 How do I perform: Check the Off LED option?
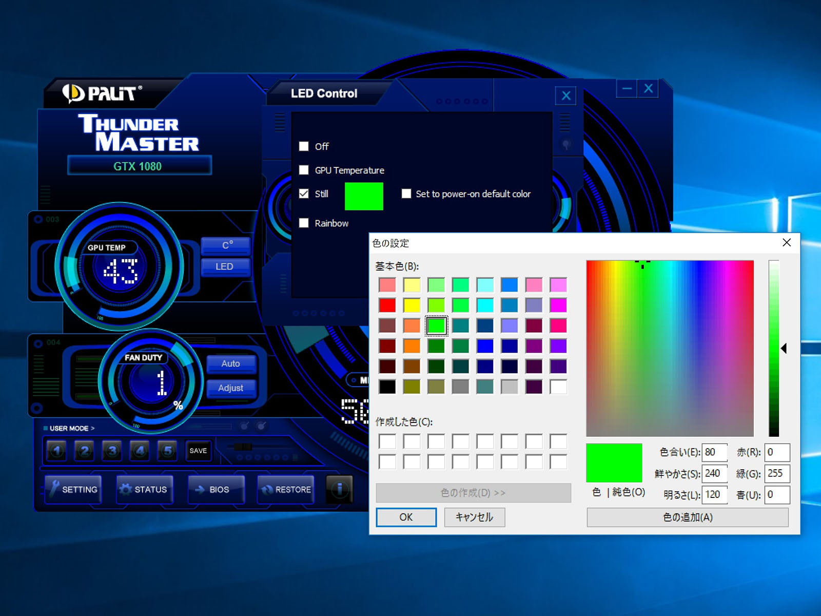[x=304, y=146]
